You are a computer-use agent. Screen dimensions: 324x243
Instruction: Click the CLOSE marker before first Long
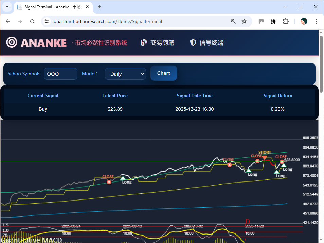(x=109, y=182)
